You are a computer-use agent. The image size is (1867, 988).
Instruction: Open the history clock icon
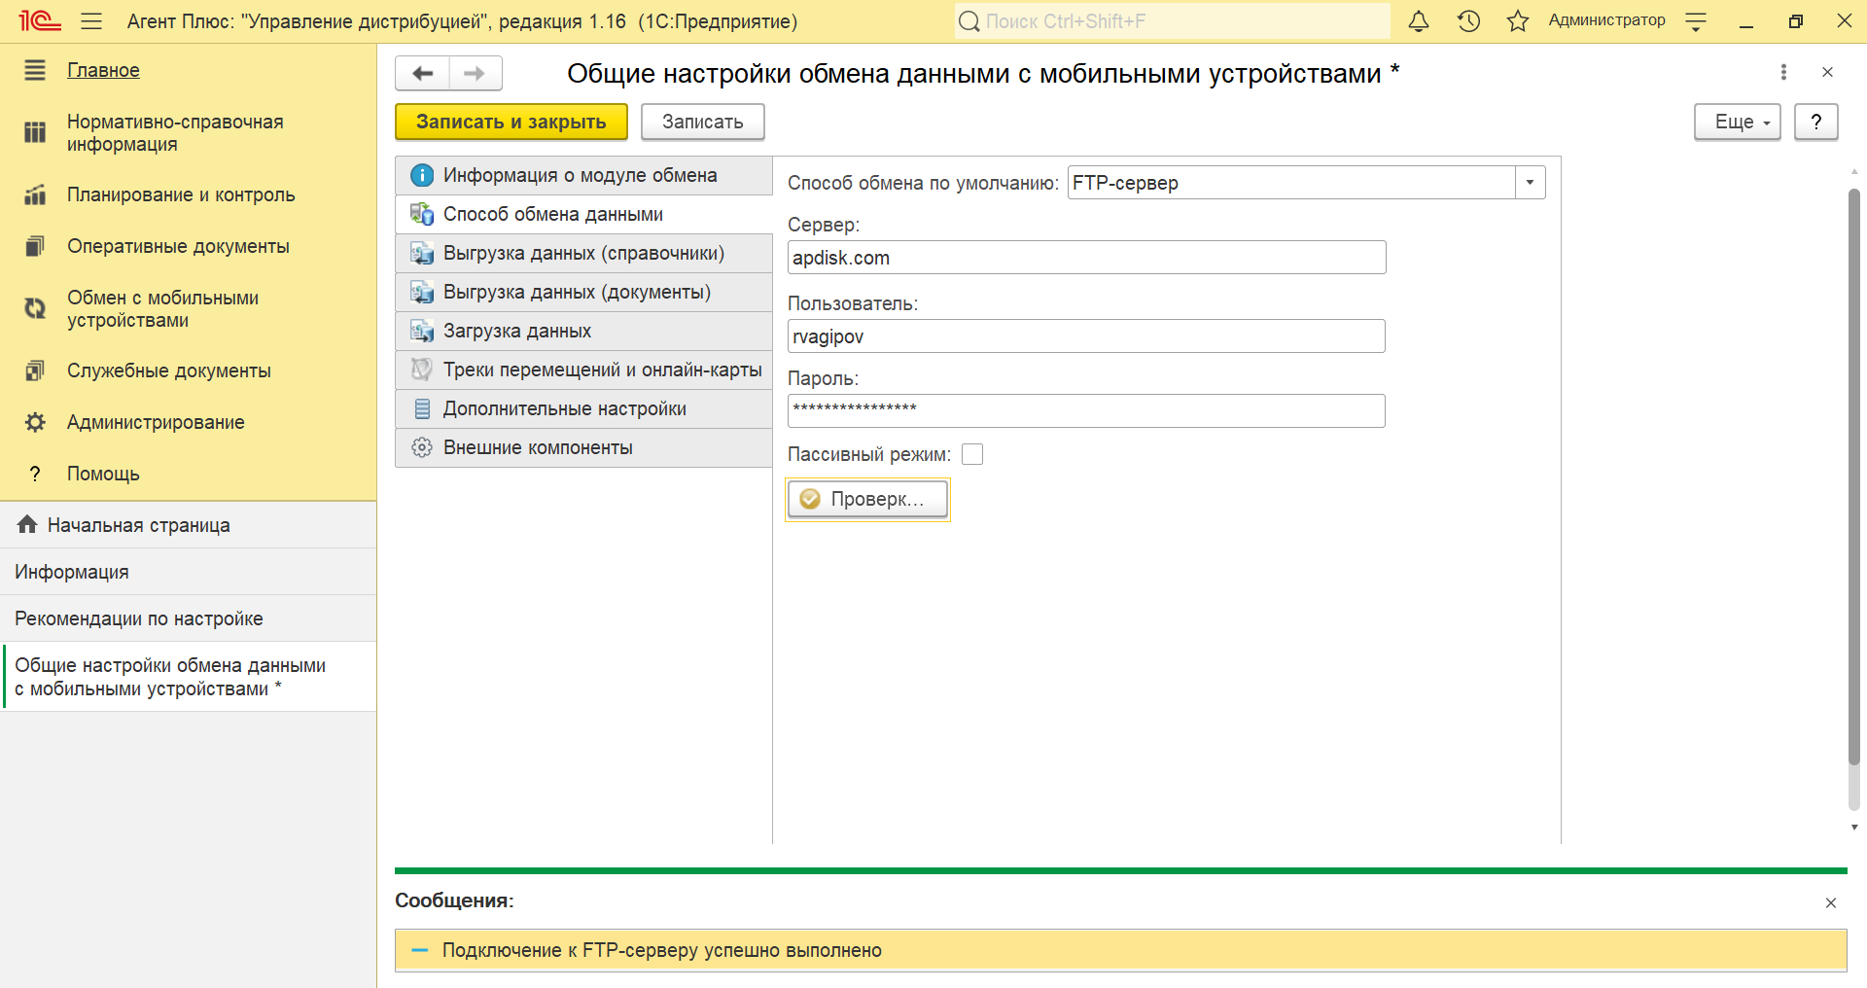click(1468, 21)
